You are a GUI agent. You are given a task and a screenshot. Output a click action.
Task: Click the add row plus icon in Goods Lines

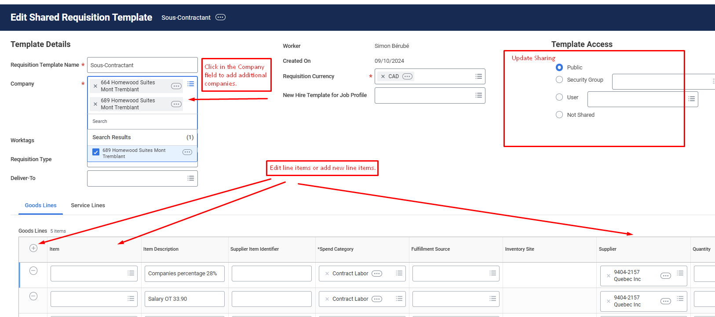33,248
